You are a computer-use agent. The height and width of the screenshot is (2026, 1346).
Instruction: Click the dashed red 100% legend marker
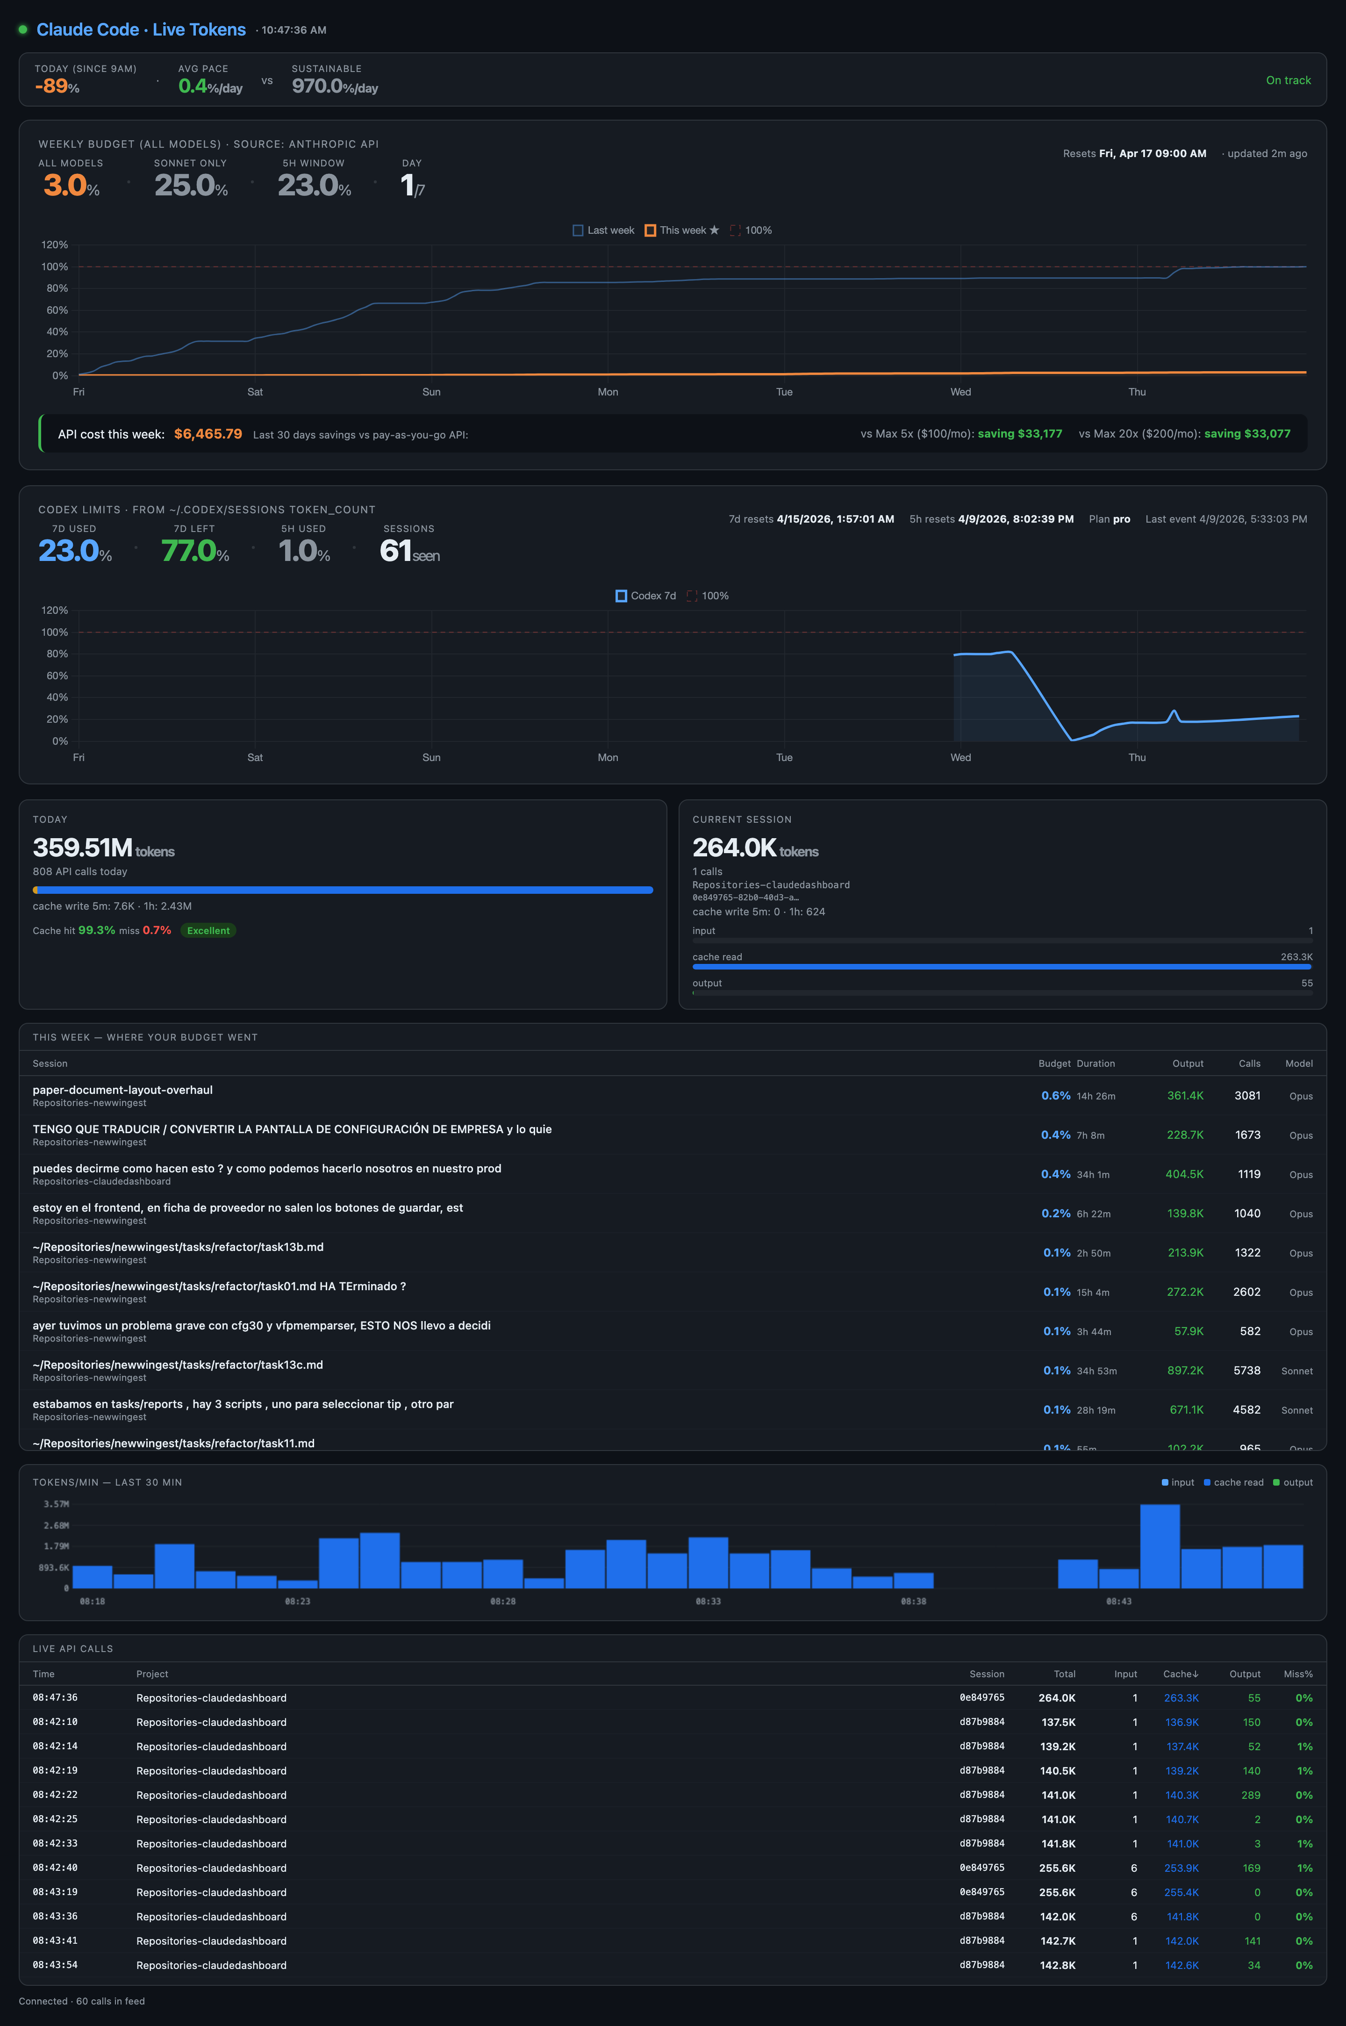pyautogui.click(x=735, y=230)
